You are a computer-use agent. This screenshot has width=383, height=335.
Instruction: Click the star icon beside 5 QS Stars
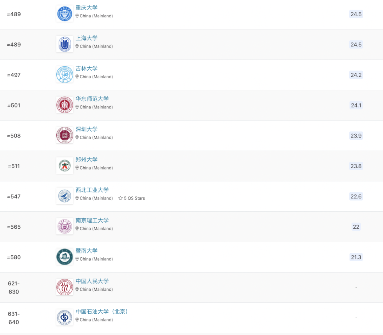point(120,199)
